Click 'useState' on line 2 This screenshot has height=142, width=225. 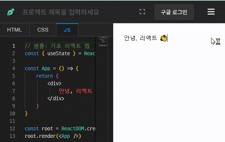pyautogui.click(x=59, y=54)
